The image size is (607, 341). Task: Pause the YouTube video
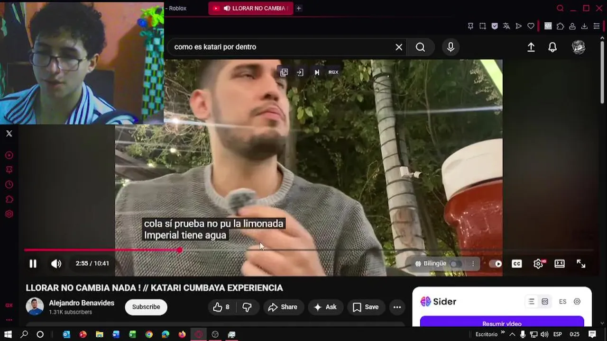[x=33, y=264]
